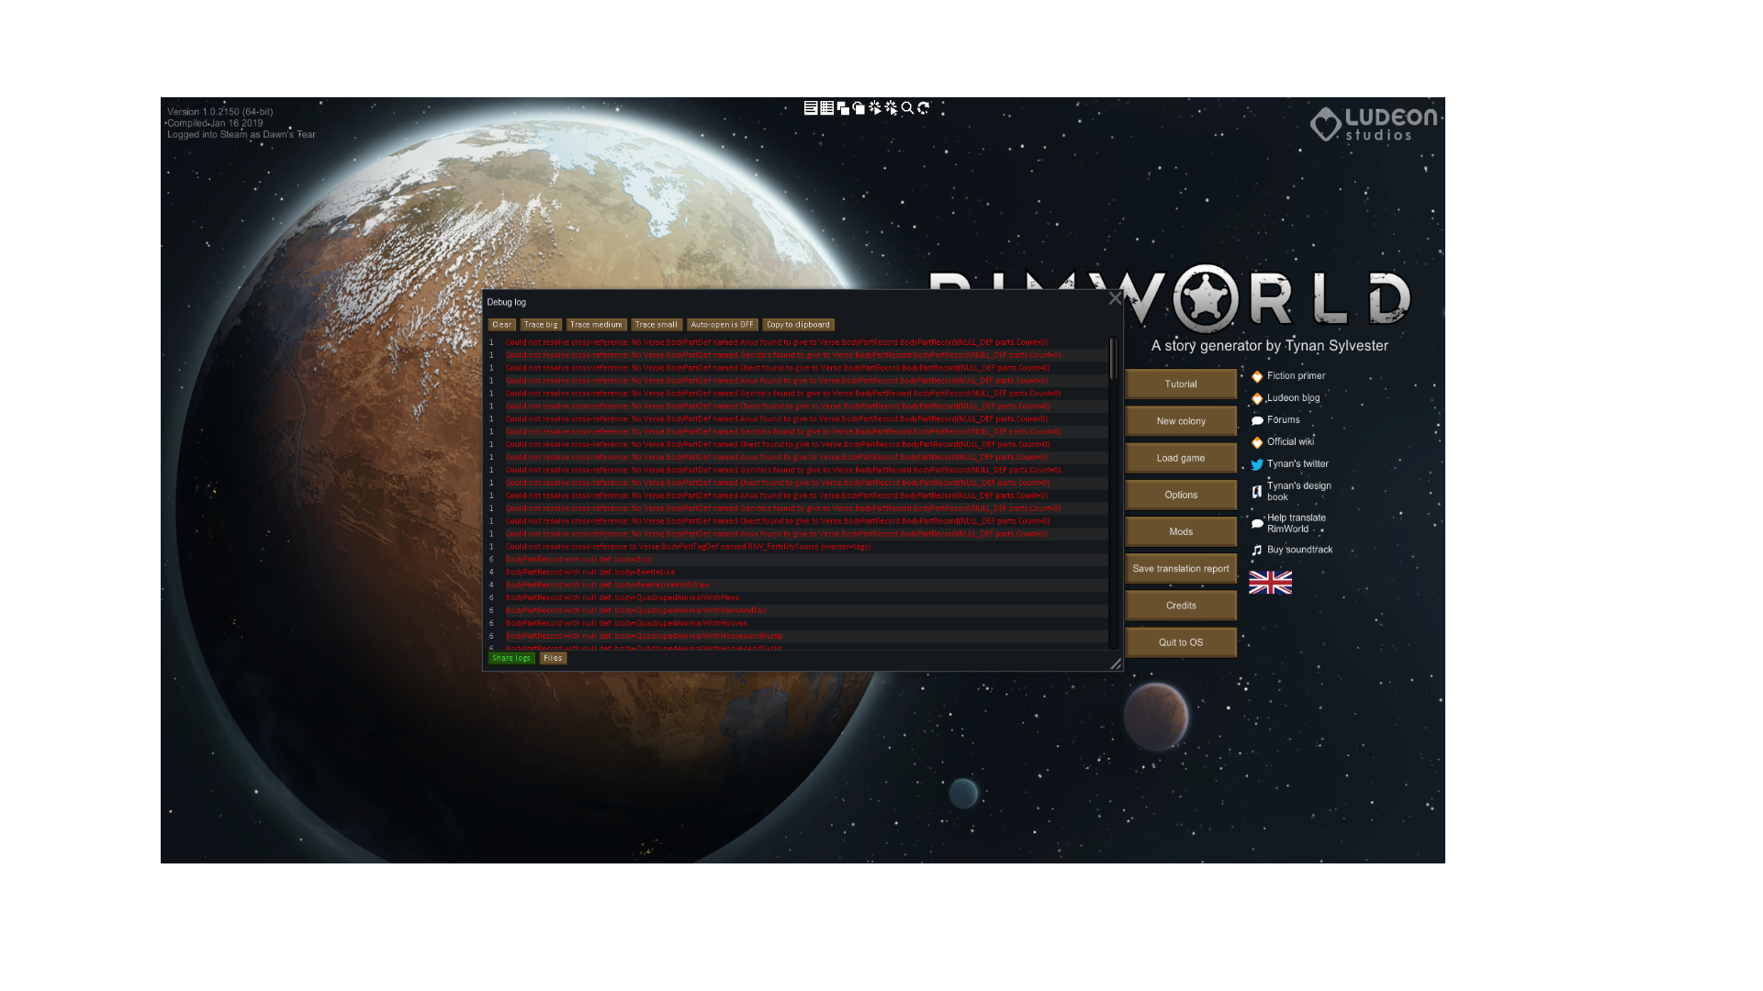This screenshot has width=1763, height=991.
Task: Select Trace small stack trace size
Action: 657,325
